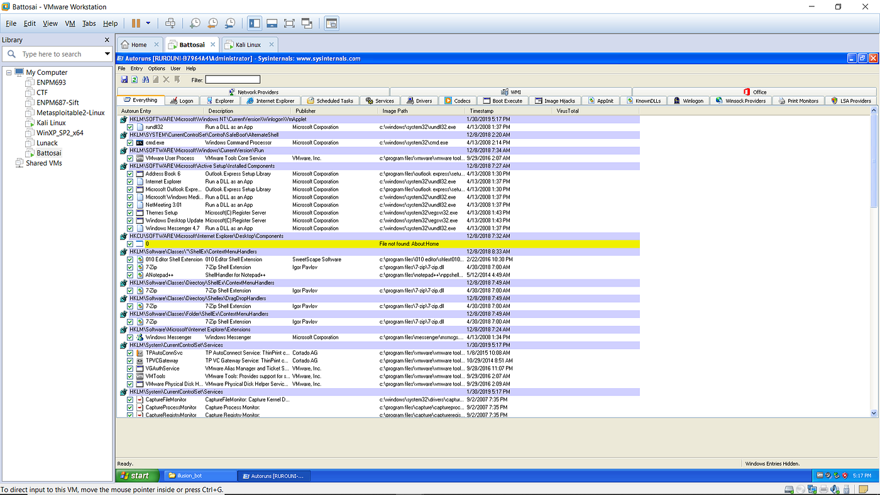
Task: Click the console view icon in VMware toolbar
Action: pos(331,23)
